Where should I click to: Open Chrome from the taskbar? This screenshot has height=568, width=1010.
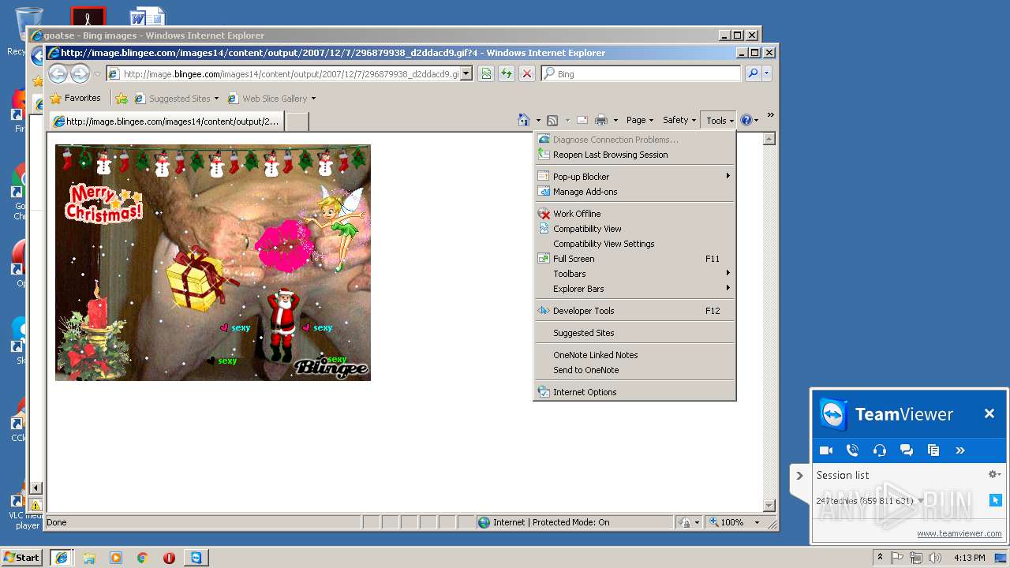(x=143, y=558)
